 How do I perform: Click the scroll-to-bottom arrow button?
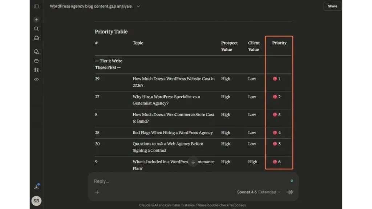(193, 162)
